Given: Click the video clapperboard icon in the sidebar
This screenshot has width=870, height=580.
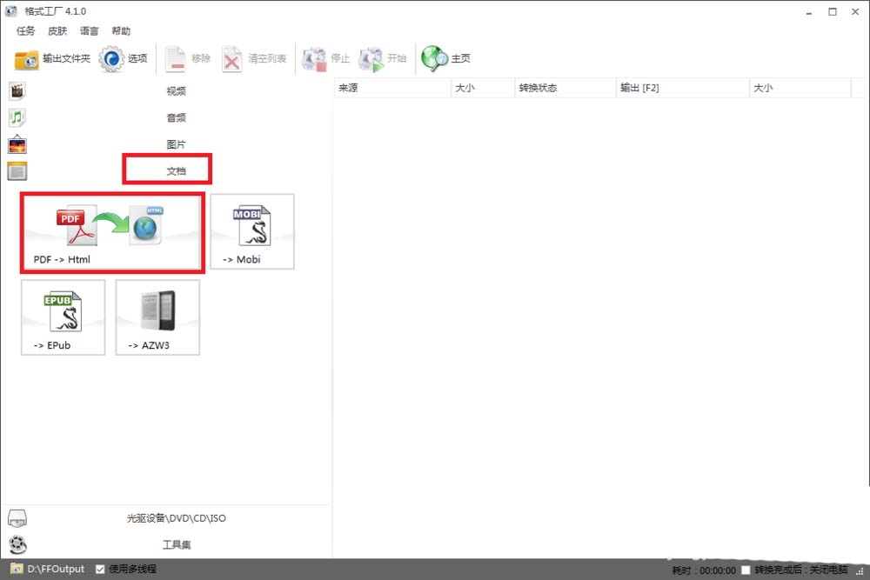Looking at the screenshot, I should [x=17, y=90].
